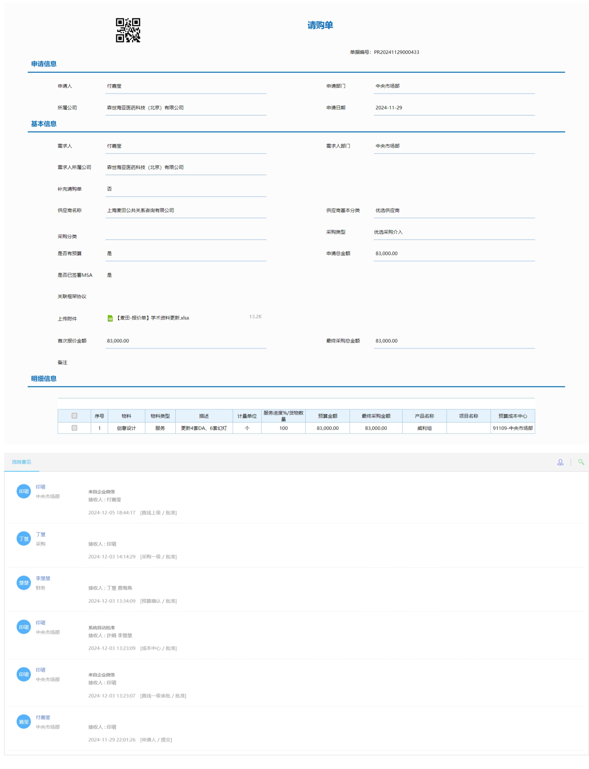589x769 pixels.
Task: Click the 嘉莹 round avatar
Action: click(x=24, y=722)
